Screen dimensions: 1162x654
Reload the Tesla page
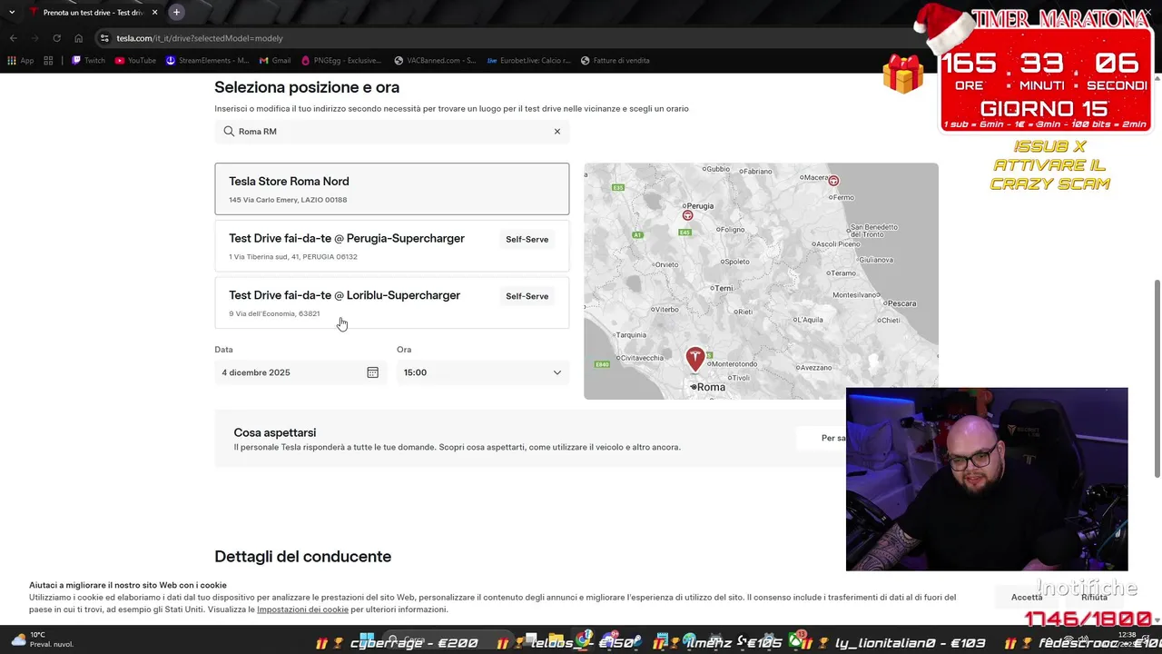56,38
